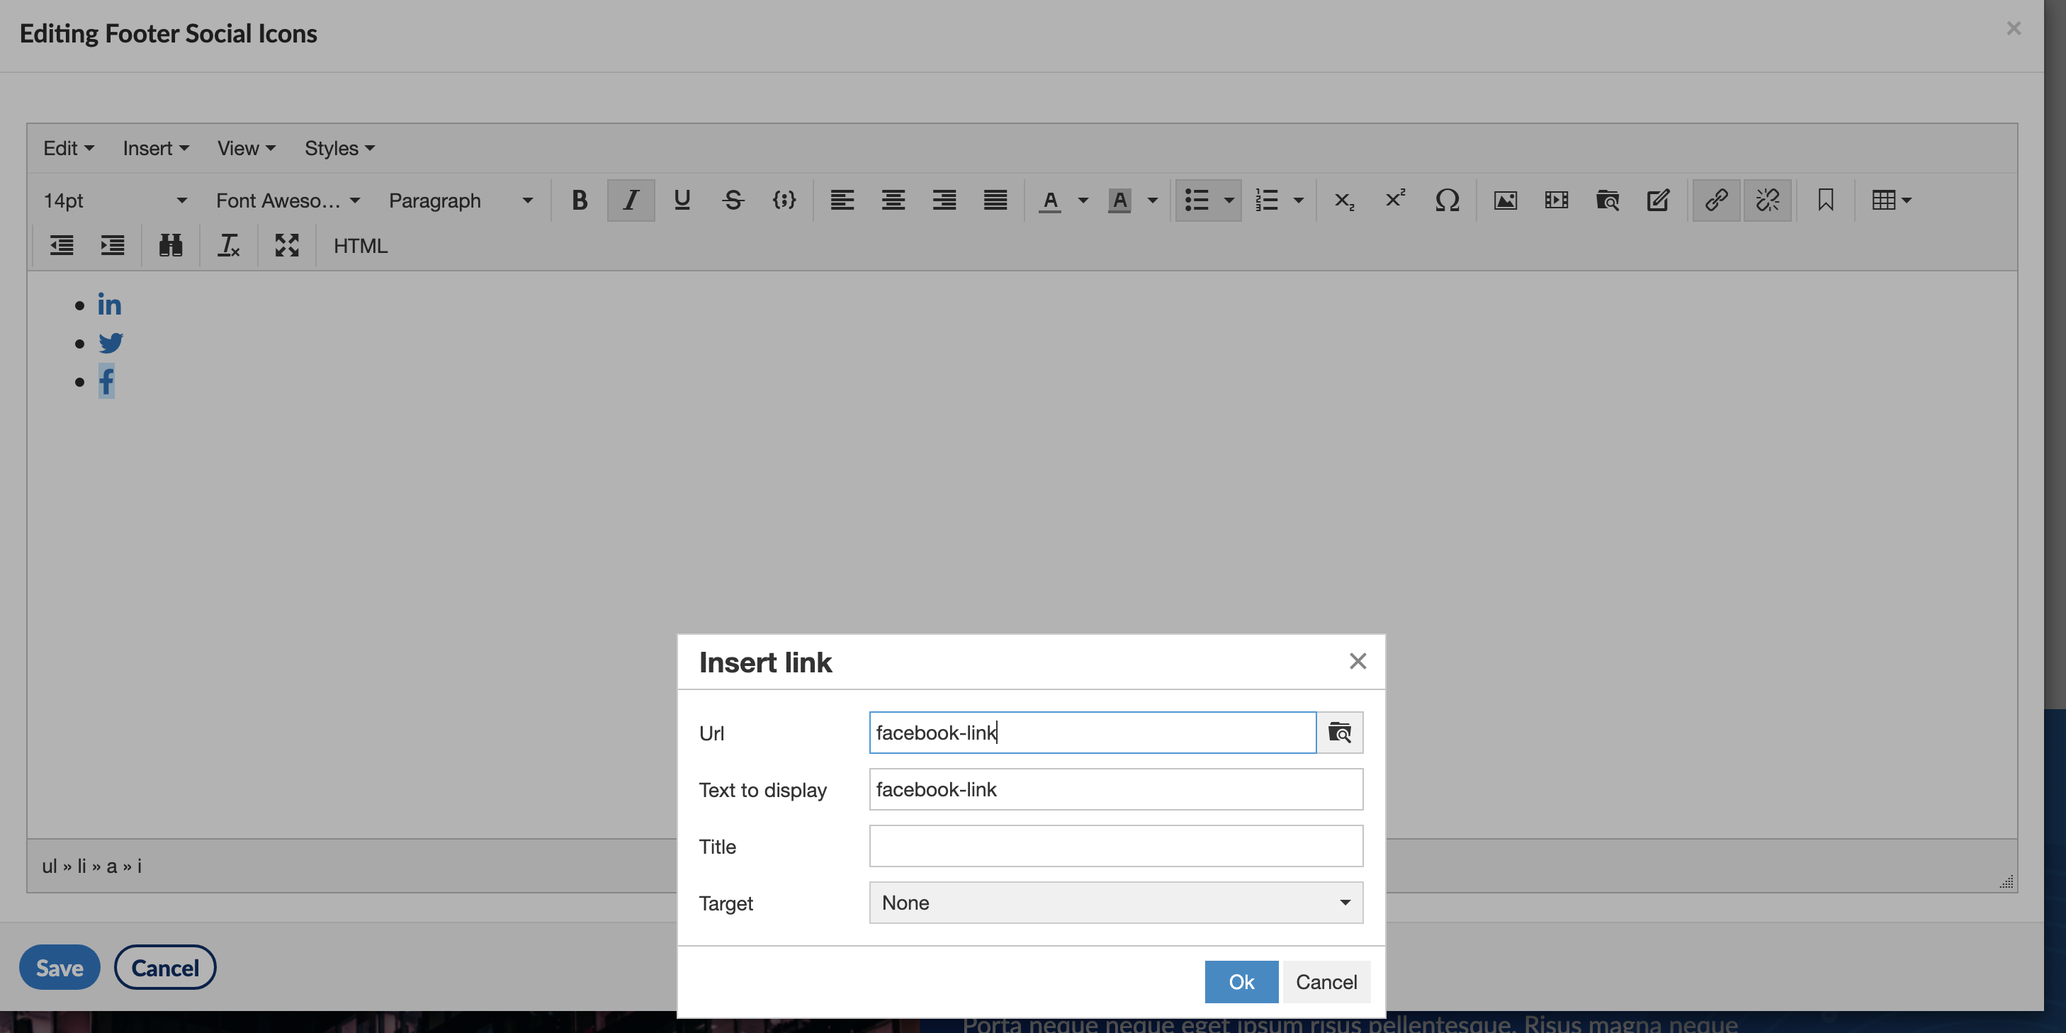Screen dimensions: 2066x1033
Task: Toggle fullscreen mode in the editor
Action: tap(286, 247)
